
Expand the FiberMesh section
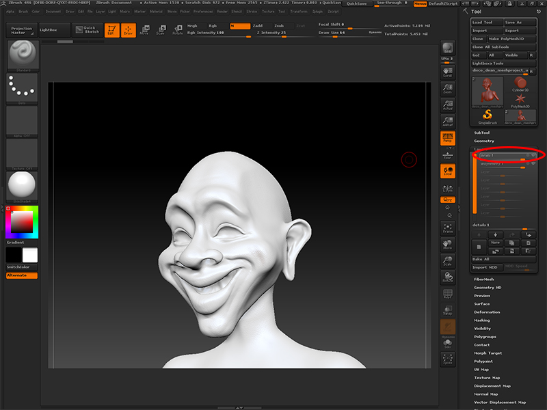(484, 279)
